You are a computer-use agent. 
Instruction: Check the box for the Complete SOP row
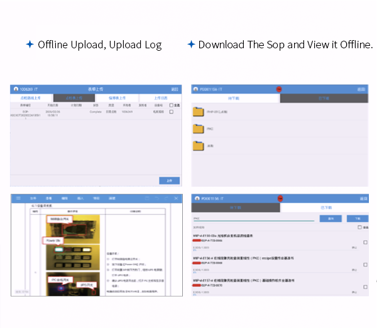click(x=171, y=112)
